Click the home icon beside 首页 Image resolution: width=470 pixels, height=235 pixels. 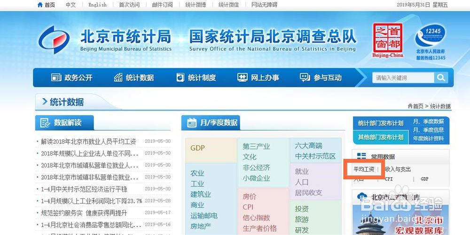coord(40,5)
